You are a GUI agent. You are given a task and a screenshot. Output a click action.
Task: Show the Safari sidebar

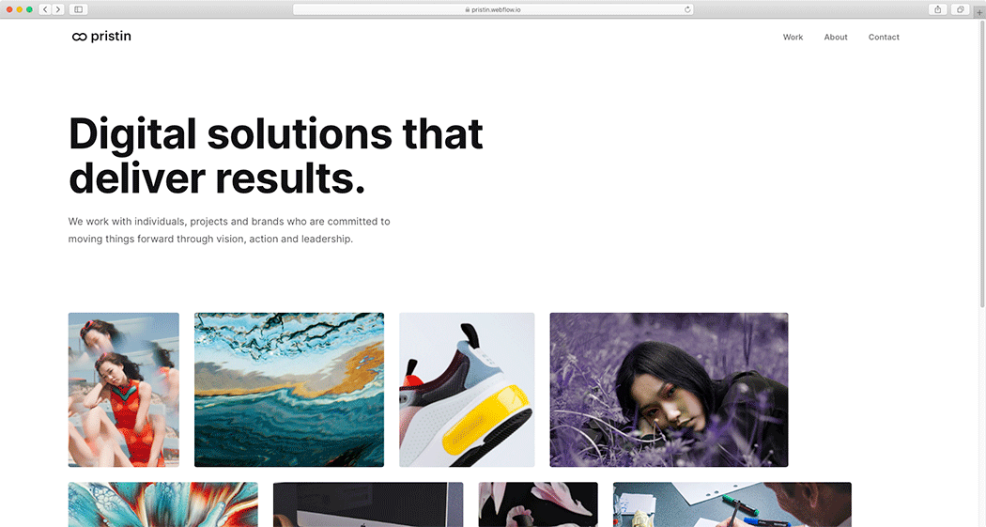pyautogui.click(x=79, y=9)
